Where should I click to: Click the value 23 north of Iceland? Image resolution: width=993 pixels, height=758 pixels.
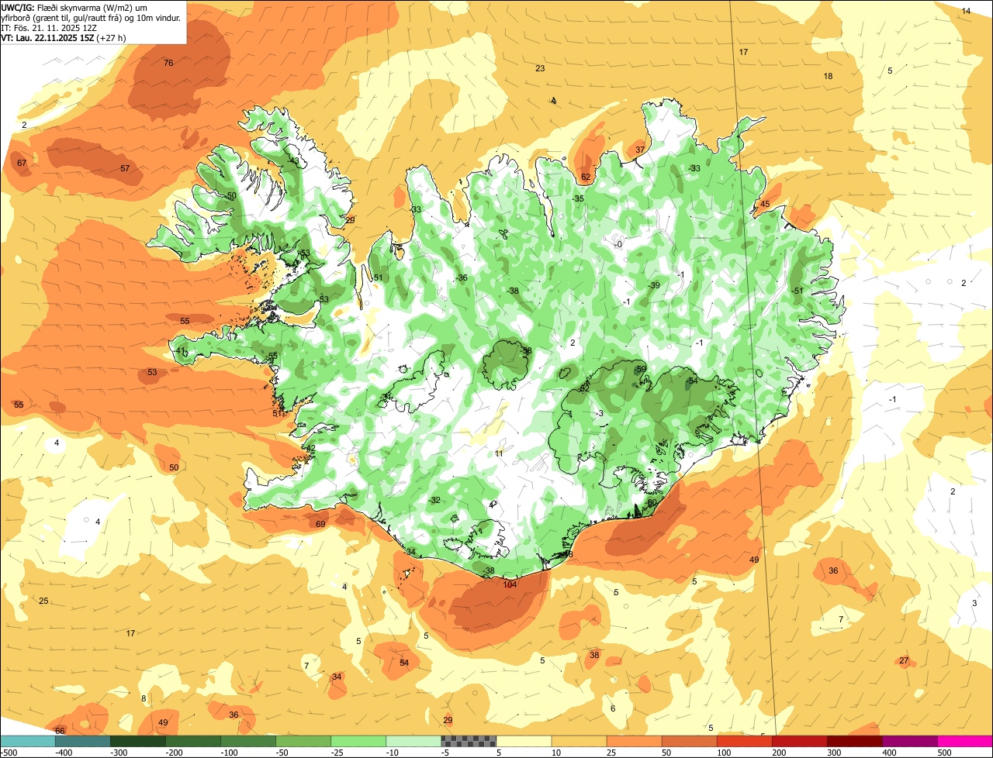click(540, 69)
